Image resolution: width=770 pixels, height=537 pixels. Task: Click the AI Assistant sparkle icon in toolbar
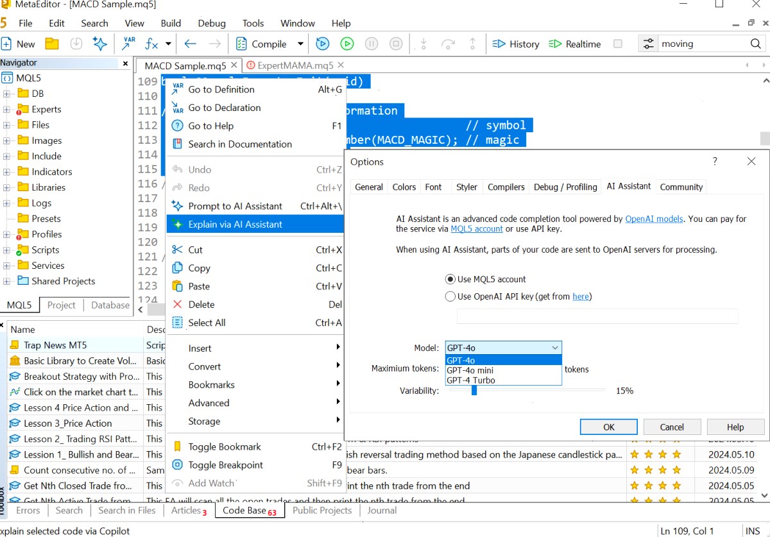(x=99, y=44)
